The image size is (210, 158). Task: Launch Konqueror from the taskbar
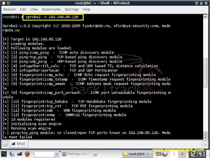pyautogui.click(x=12, y=154)
